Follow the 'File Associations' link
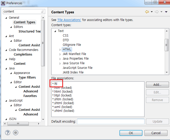This screenshot has height=140, width=170. [69, 20]
